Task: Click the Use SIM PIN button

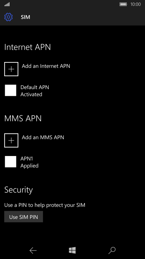Action: [23, 217]
